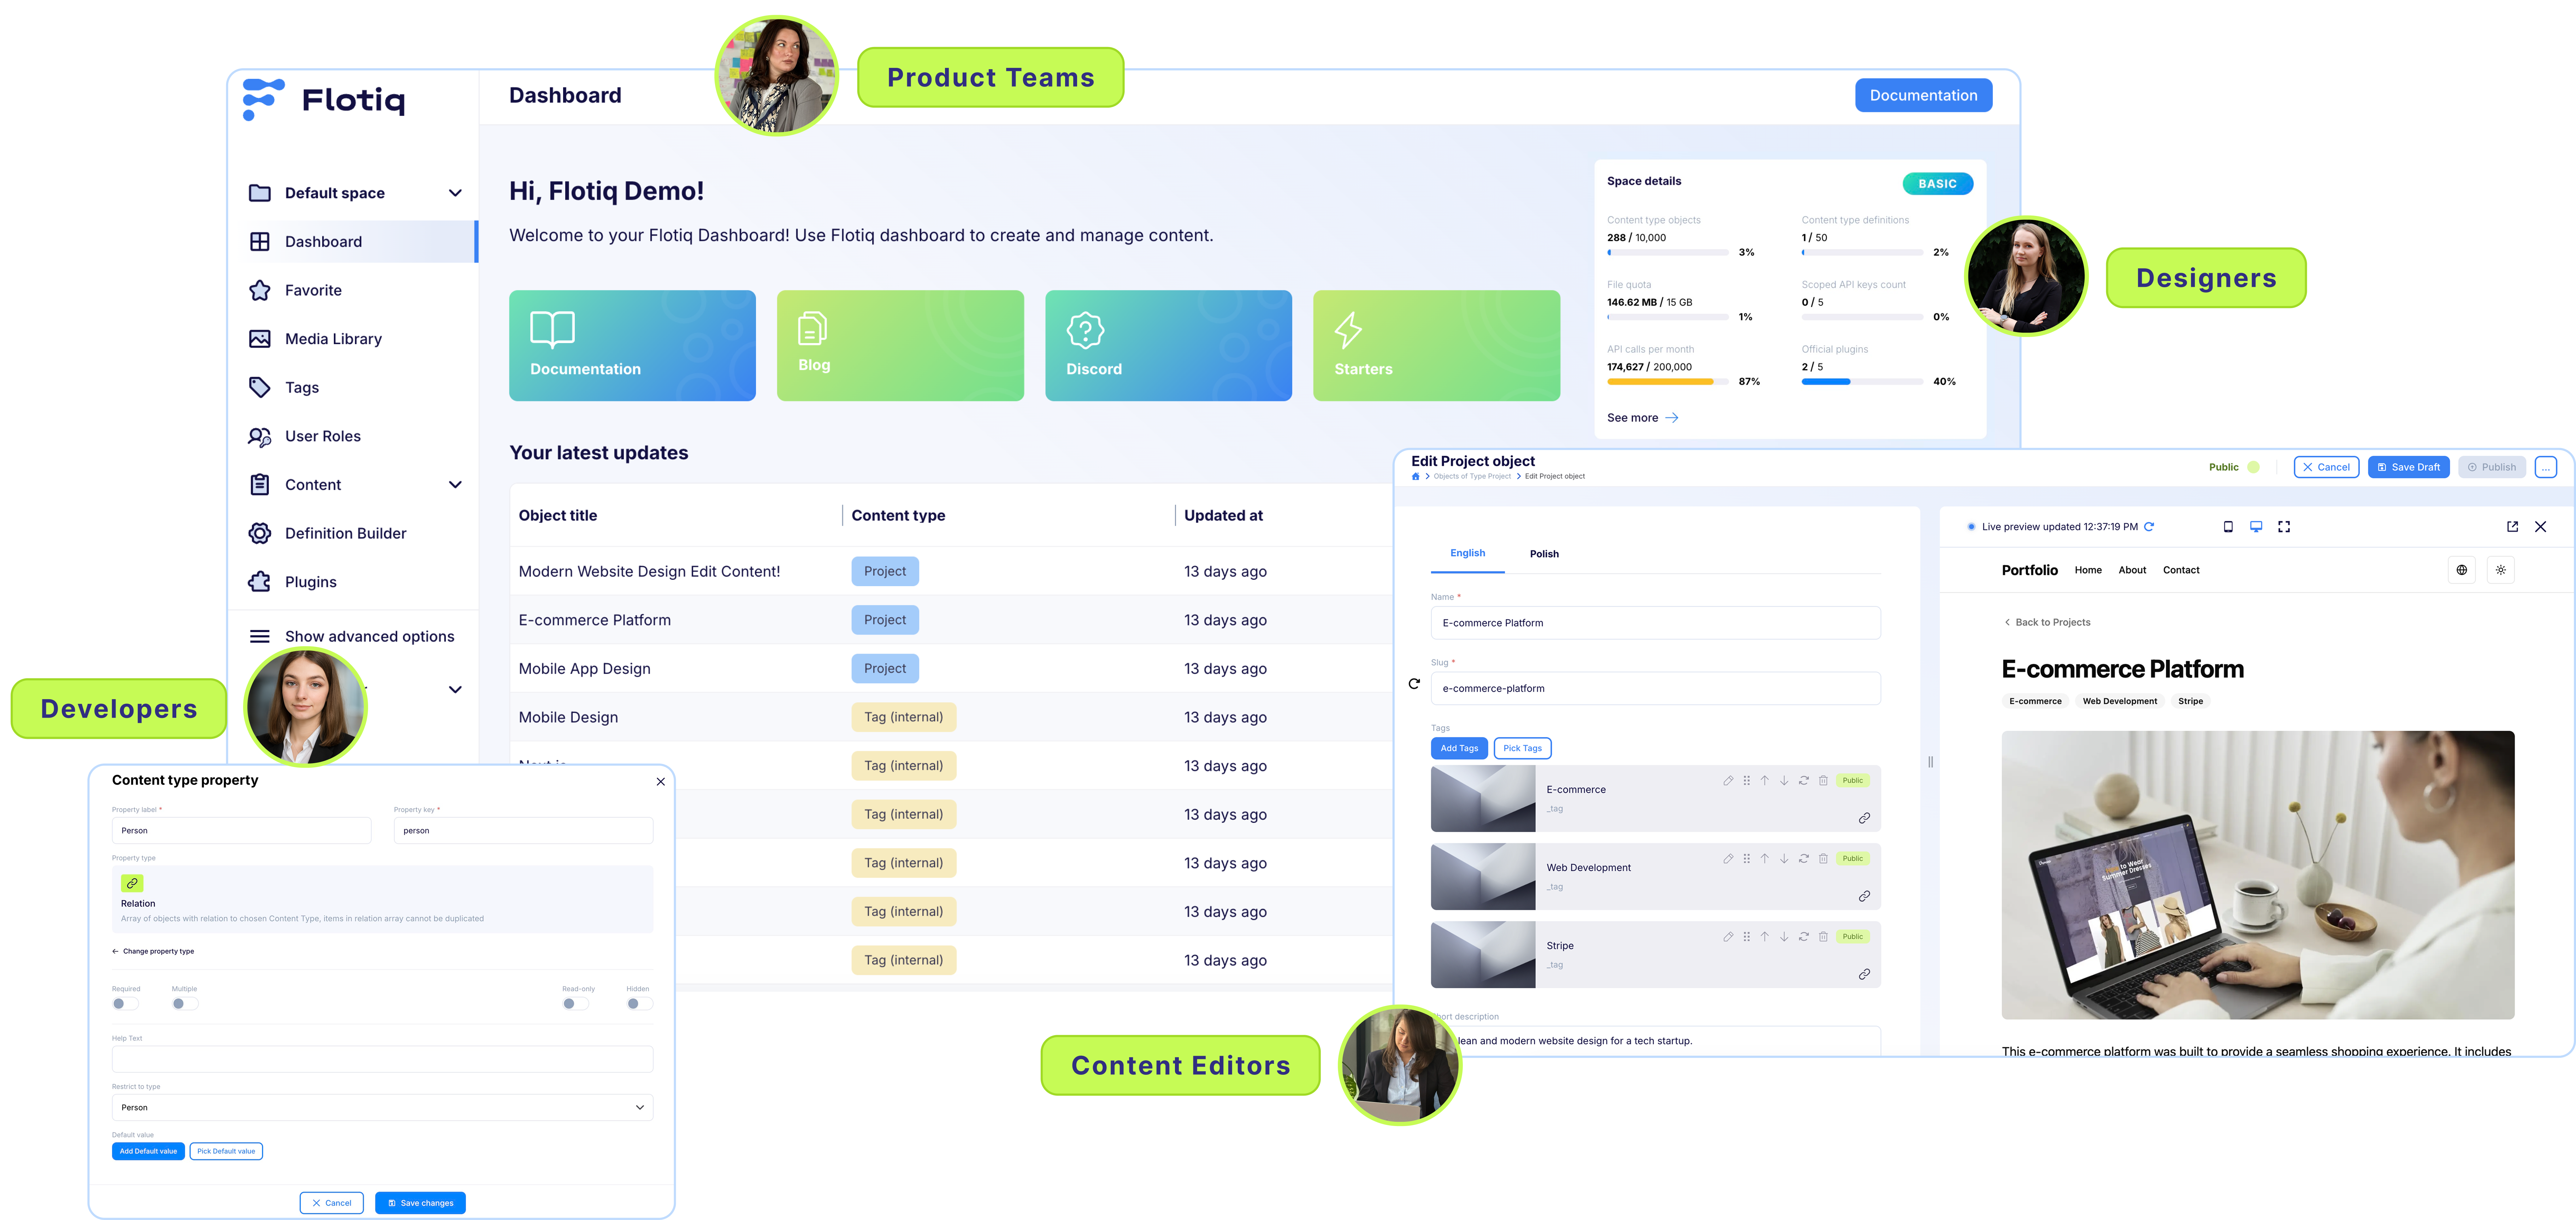Image resolution: width=2576 pixels, height=1220 pixels.
Task: Toggle light theme icon in Portfolio preview
Action: point(2501,570)
